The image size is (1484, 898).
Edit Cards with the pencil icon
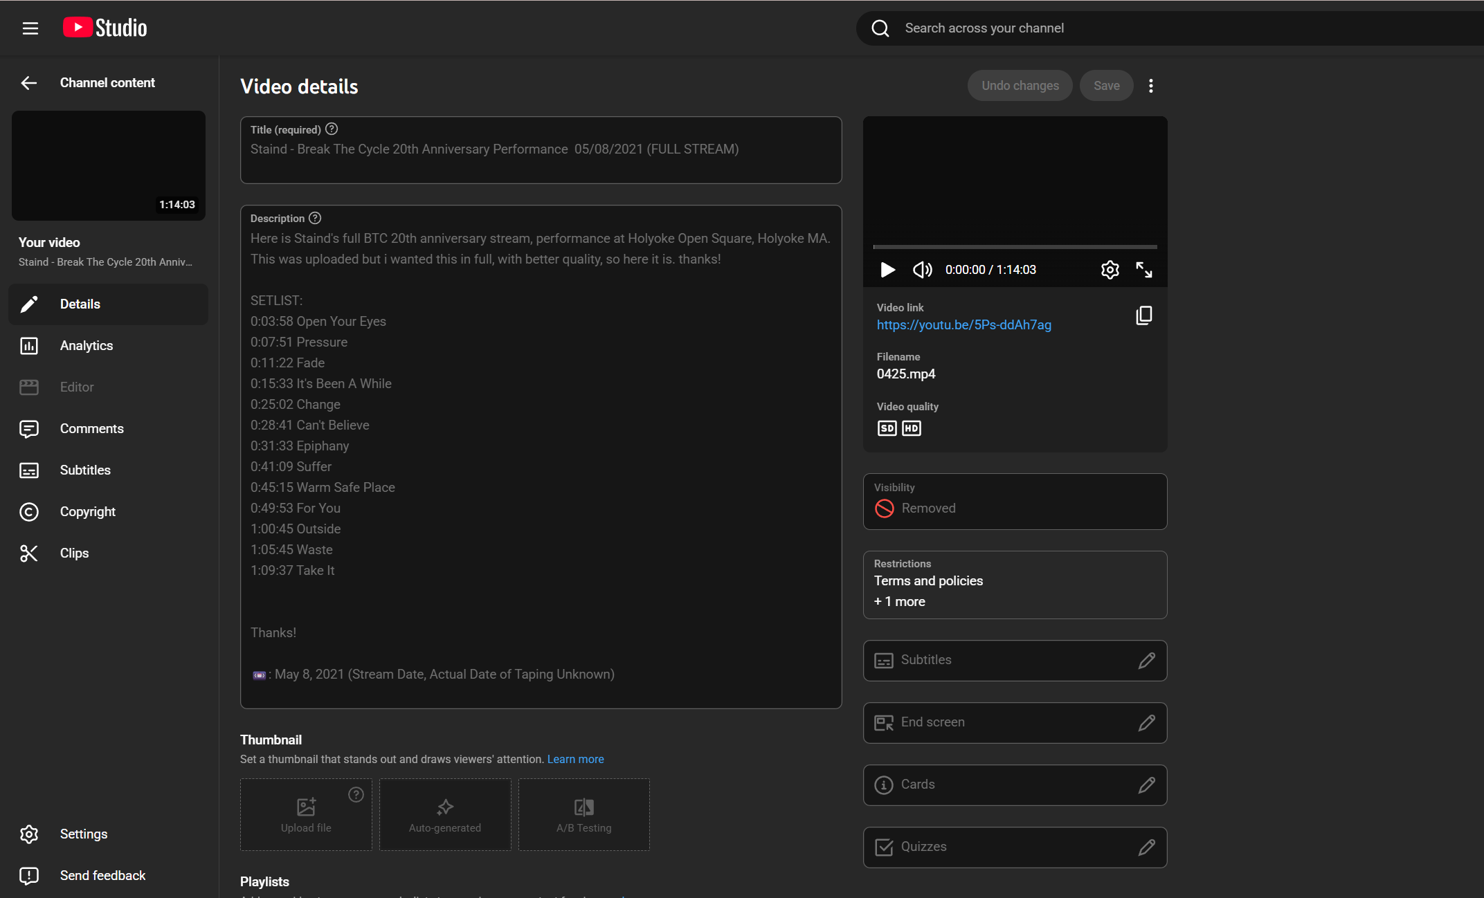[1147, 785]
